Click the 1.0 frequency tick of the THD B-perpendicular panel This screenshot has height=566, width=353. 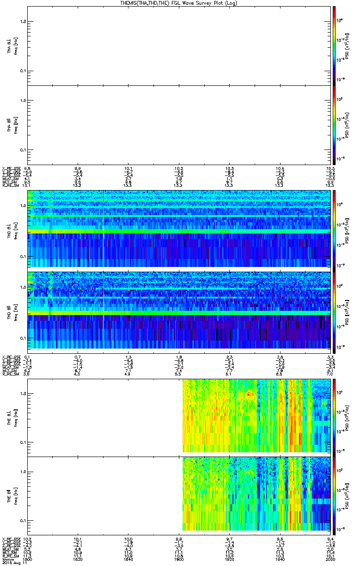pyautogui.click(x=23, y=206)
